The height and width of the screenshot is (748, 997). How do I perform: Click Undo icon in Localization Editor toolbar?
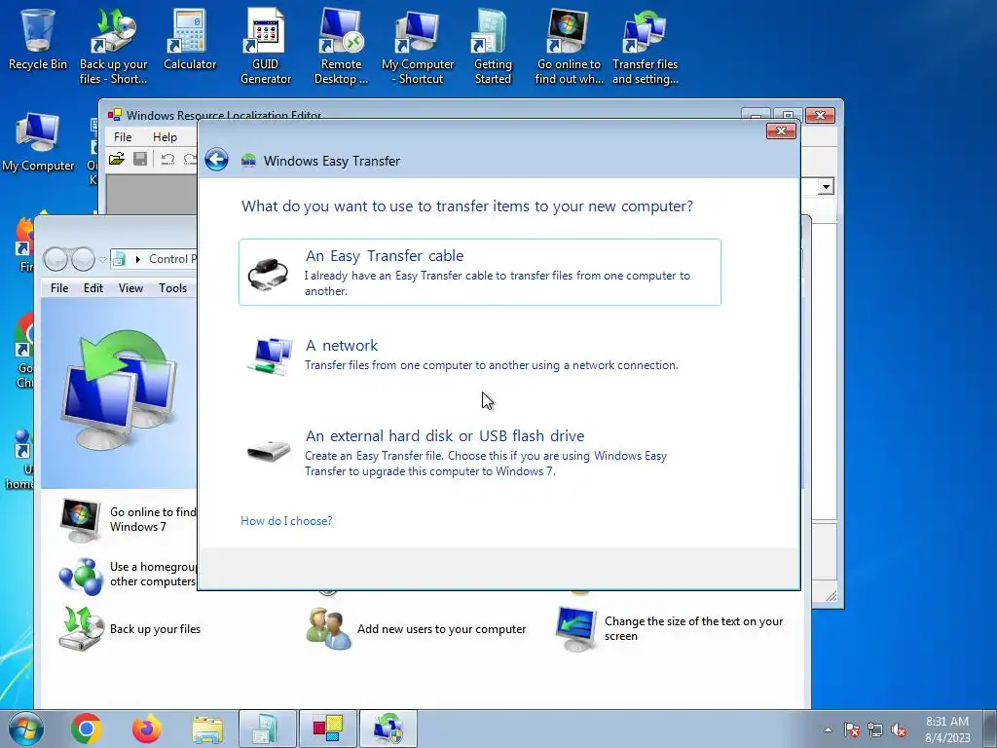pos(167,159)
